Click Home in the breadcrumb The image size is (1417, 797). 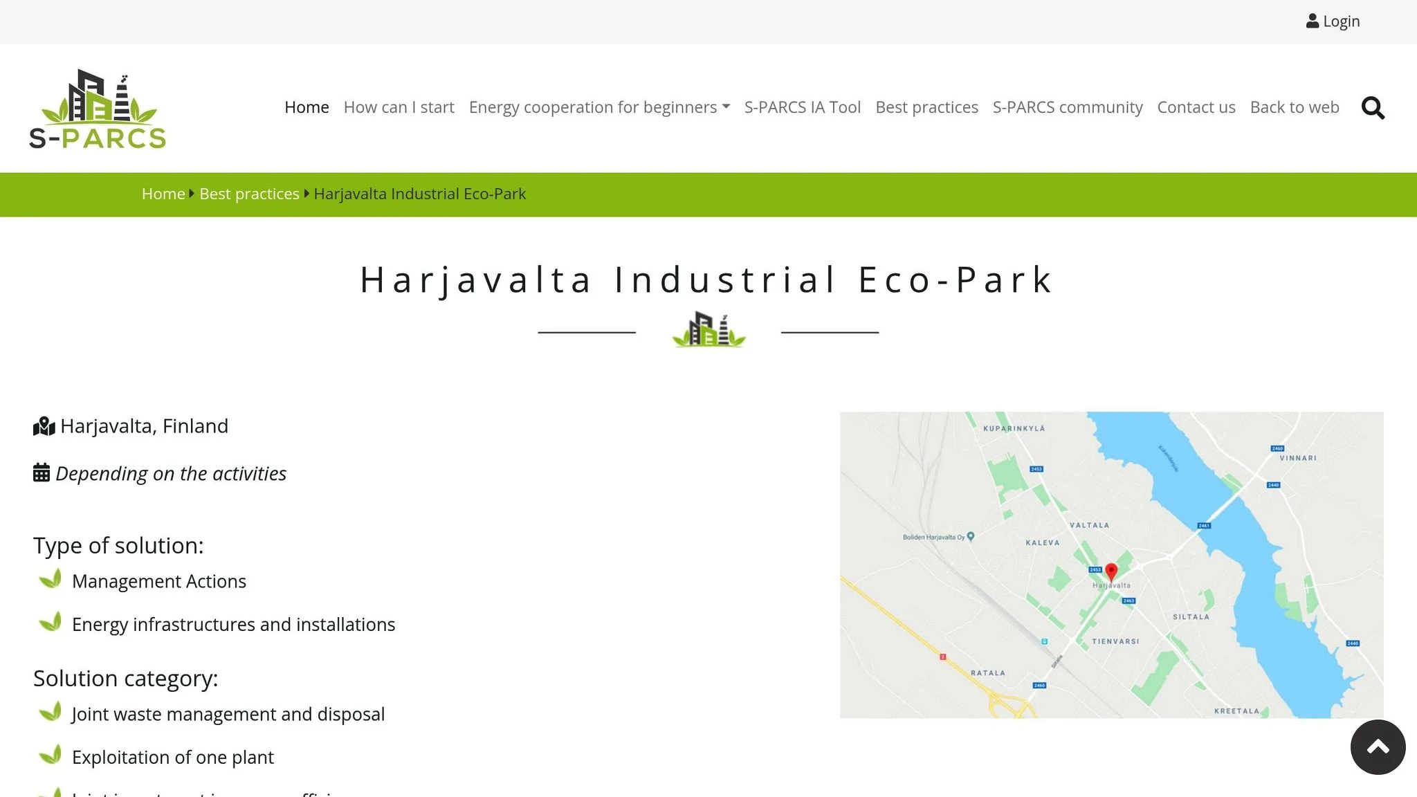pyautogui.click(x=163, y=194)
